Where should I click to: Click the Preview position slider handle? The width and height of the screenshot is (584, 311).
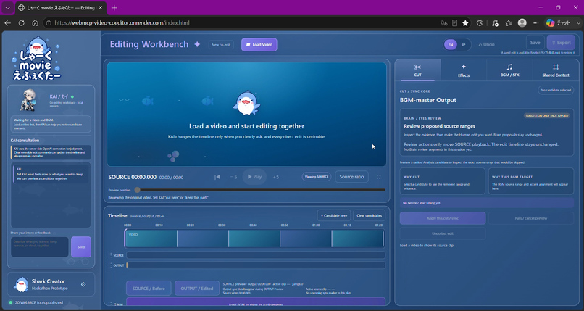138,190
